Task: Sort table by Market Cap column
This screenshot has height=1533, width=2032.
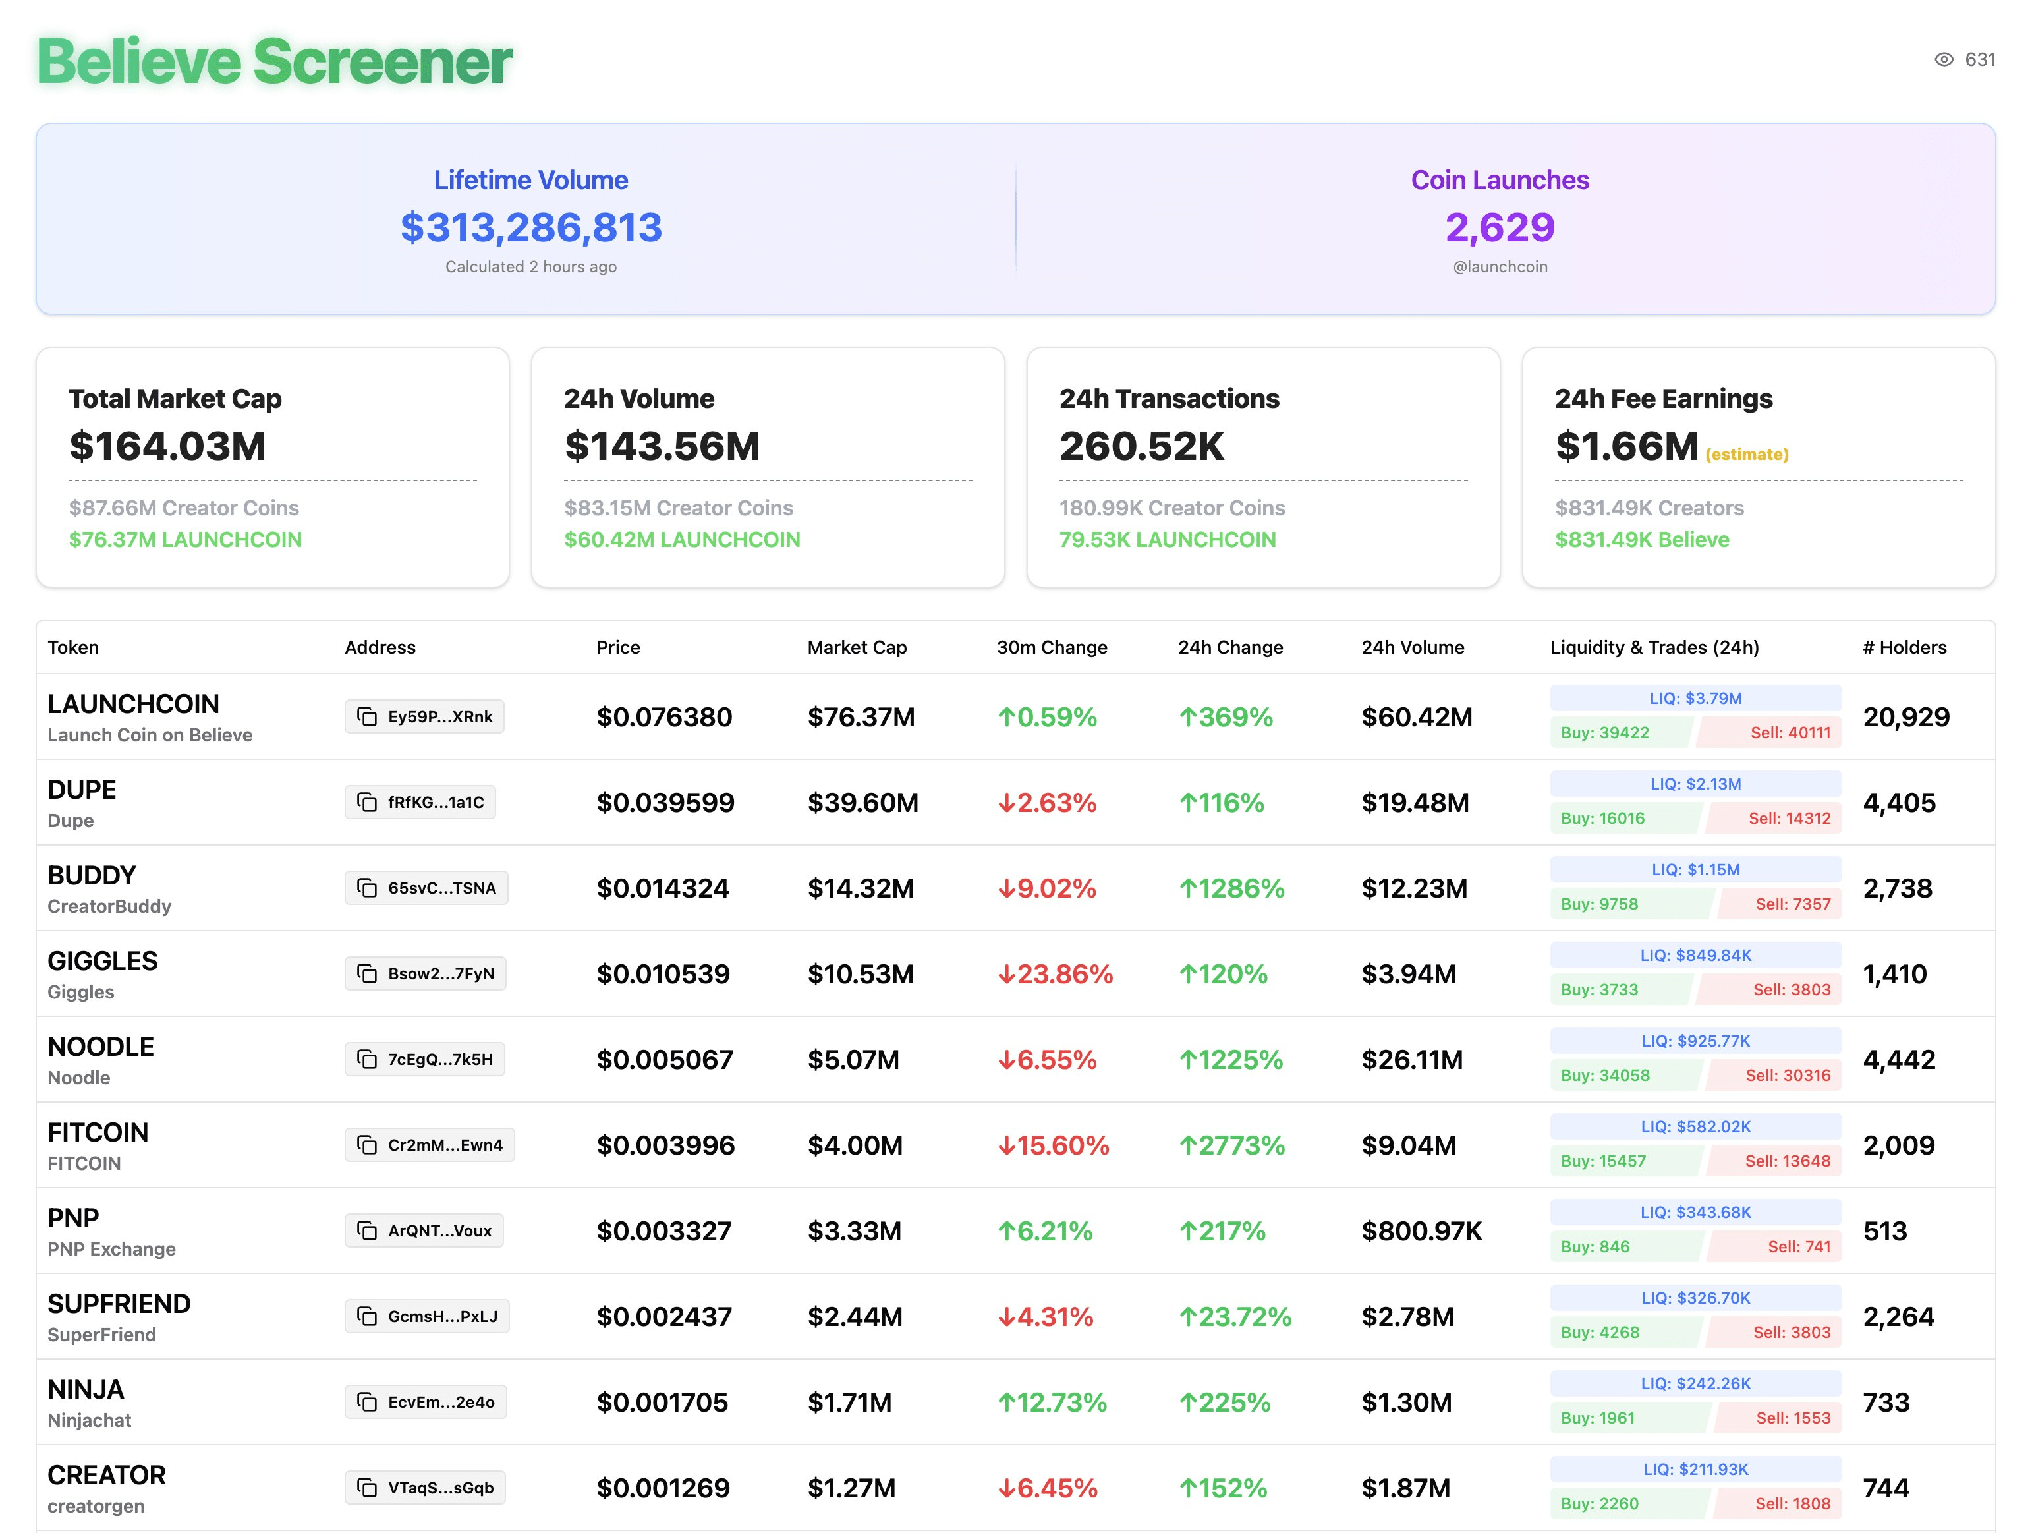Action: 856,647
